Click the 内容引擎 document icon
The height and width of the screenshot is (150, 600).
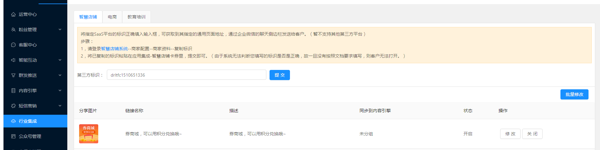click(13, 91)
